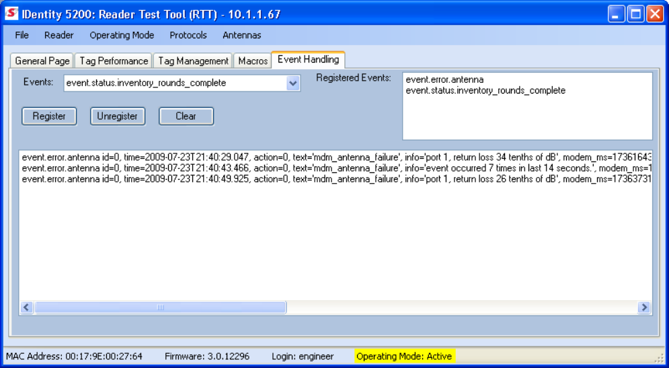Viewport: 669px width, 368px height.
Task: Click the horizontal scrollbar thumb
Action: pos(160,307)
